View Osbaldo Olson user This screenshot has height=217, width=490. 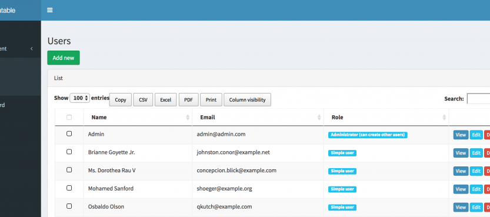(x=461, y=208)
